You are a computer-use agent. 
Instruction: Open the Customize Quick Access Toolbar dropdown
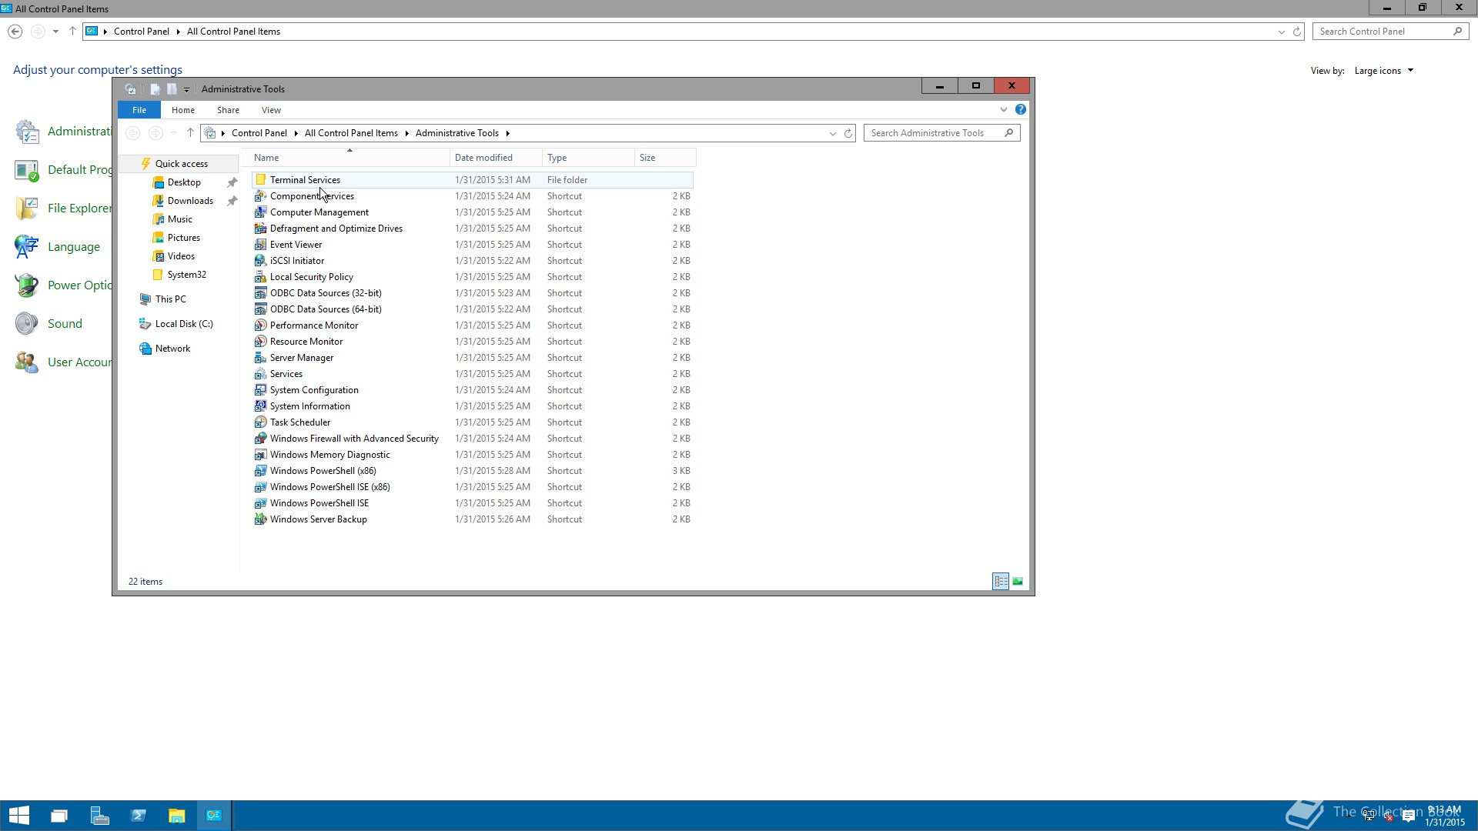(186, 89)
